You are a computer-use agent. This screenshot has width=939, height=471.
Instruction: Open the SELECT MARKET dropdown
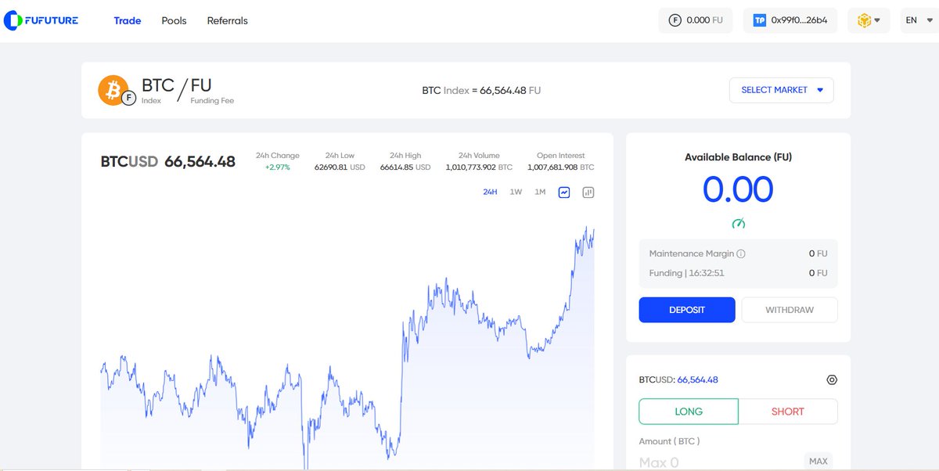click(782, 90)
